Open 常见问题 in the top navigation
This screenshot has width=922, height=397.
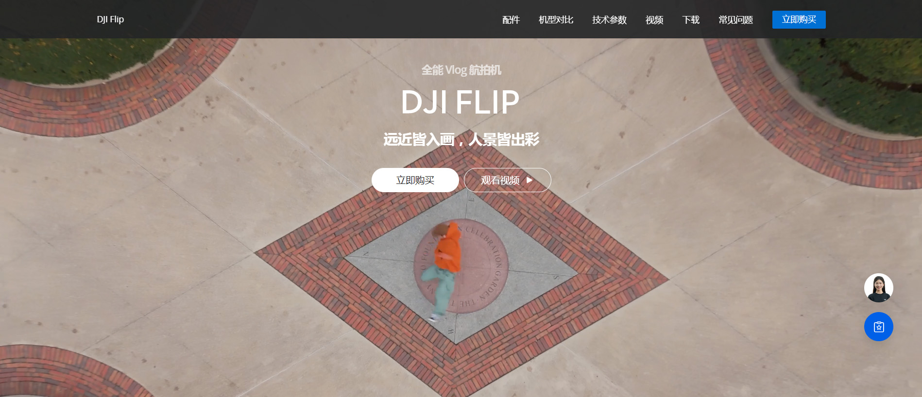tap(736, 20)
